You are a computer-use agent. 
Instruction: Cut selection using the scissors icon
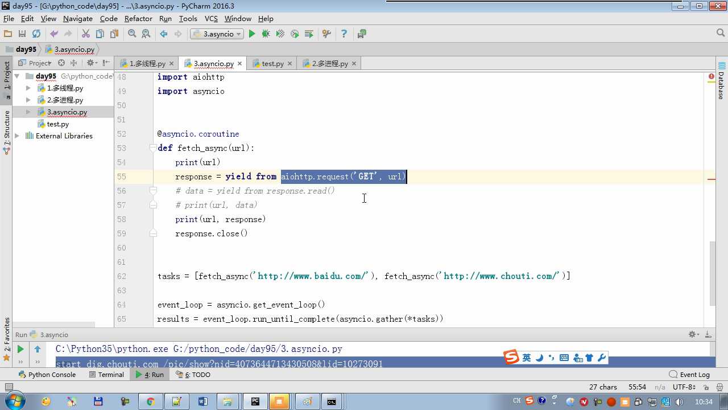point(86,34)
